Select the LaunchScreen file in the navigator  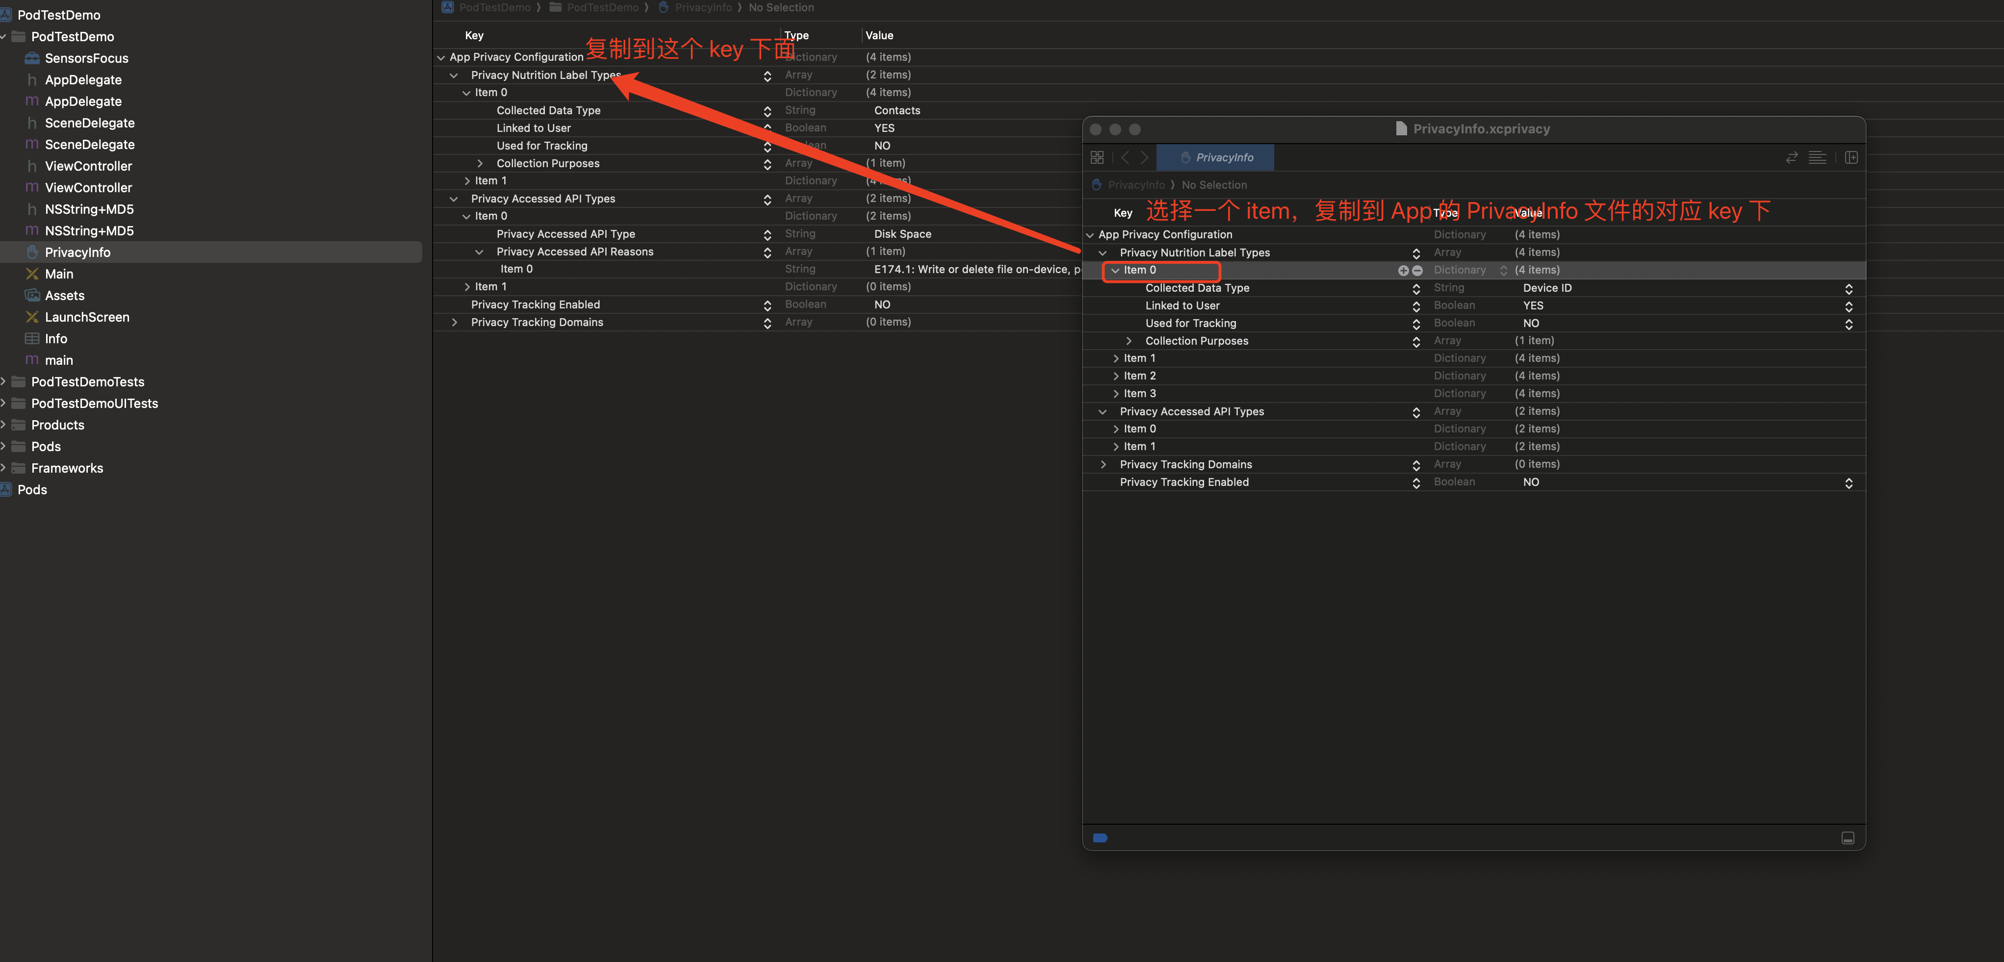click(x=87, y=317)
